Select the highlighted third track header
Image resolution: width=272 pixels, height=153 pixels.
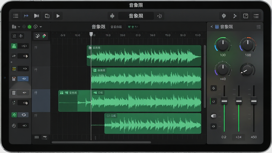pos(41,101)
